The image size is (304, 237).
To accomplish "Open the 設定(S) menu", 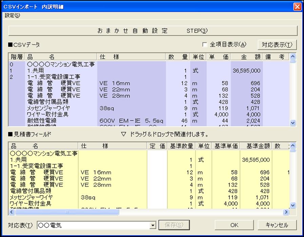I will click(13, 15).
